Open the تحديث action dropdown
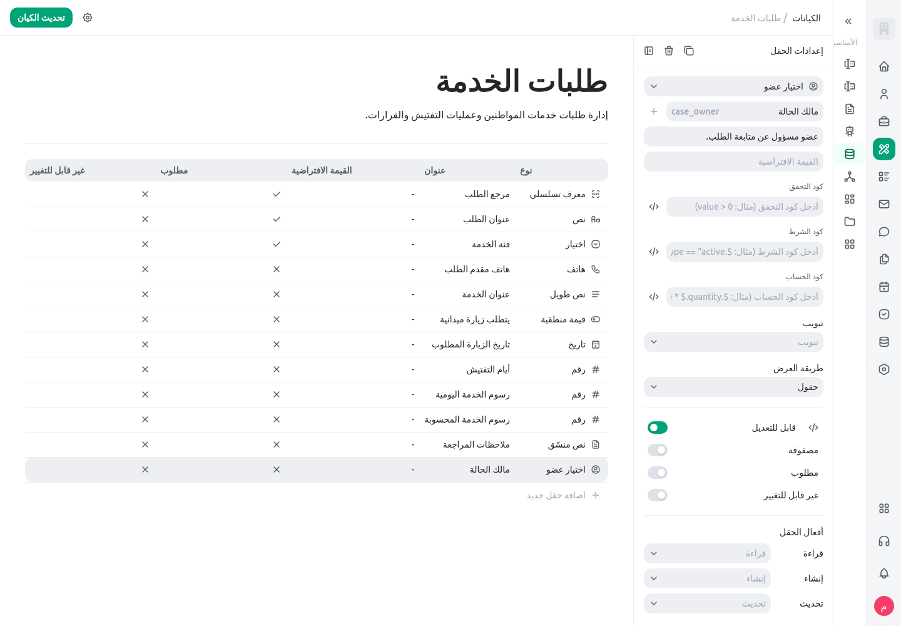 707,603
